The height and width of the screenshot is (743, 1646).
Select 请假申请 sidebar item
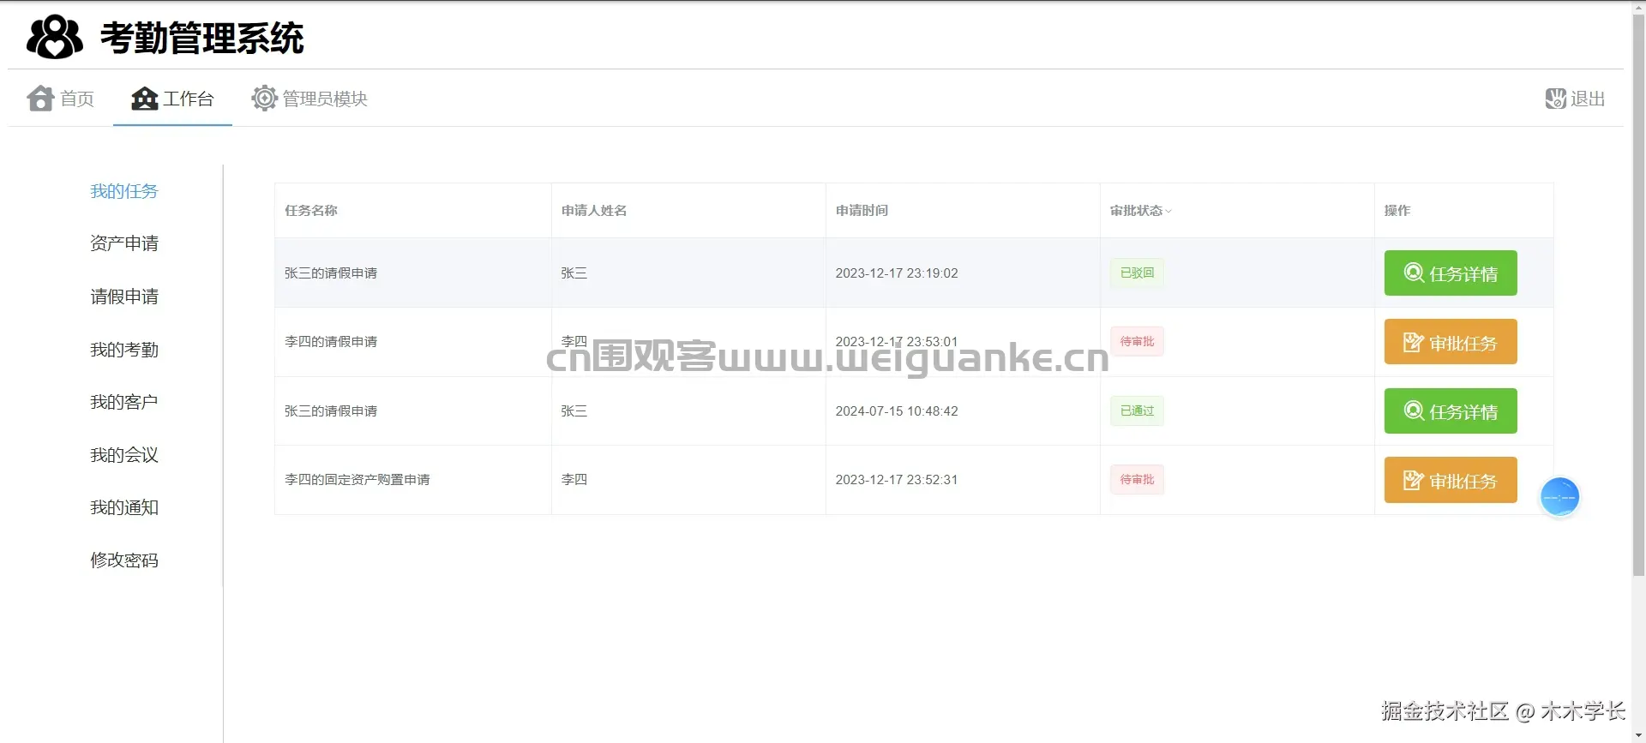[124, 297]
